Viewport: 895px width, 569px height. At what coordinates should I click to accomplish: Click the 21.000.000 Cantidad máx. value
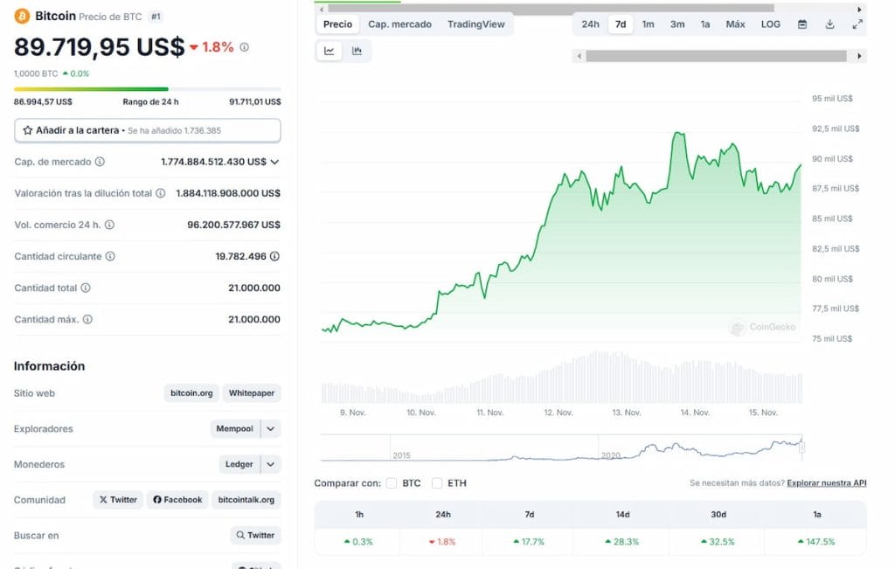[254, 320]
